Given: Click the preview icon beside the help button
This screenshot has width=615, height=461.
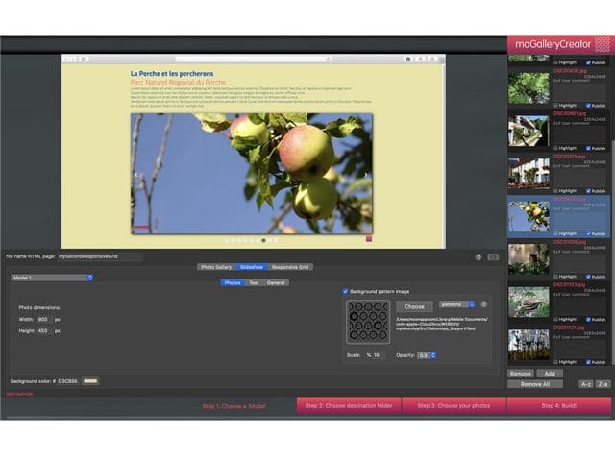Looking at the screenshot, I should (493, 256).
